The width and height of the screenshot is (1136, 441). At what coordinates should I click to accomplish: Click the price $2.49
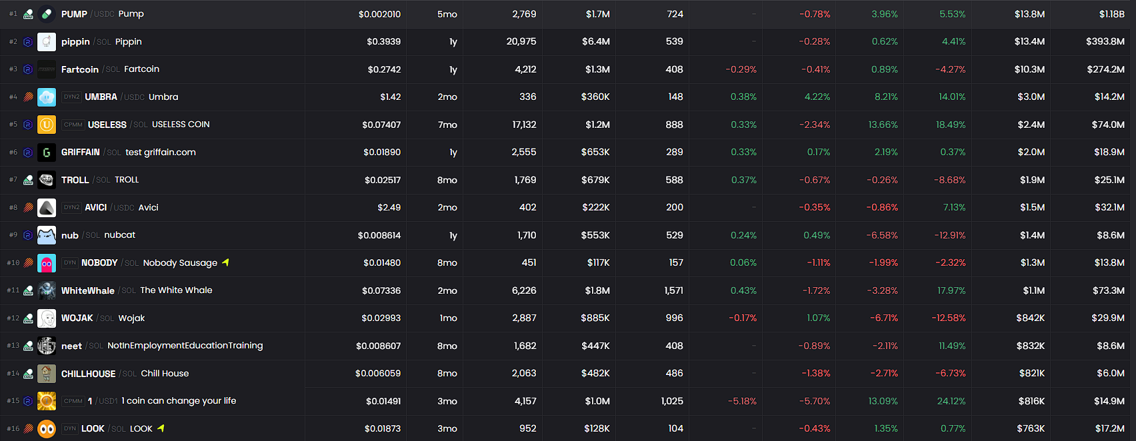click(x=389, y=208)
